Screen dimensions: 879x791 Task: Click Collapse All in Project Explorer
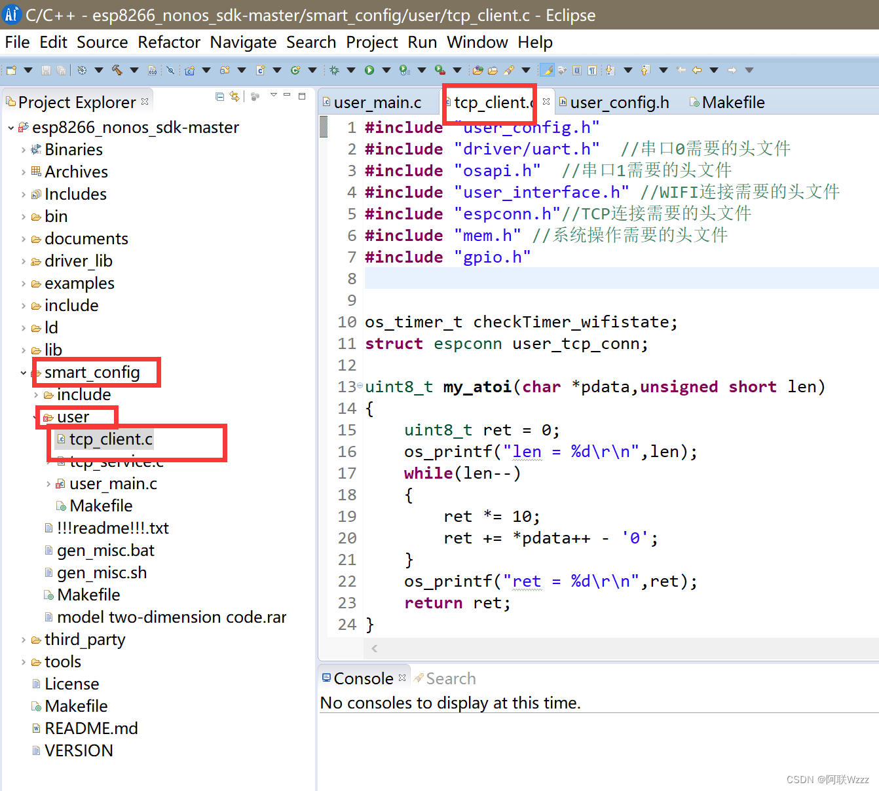[x=219, y=96]
